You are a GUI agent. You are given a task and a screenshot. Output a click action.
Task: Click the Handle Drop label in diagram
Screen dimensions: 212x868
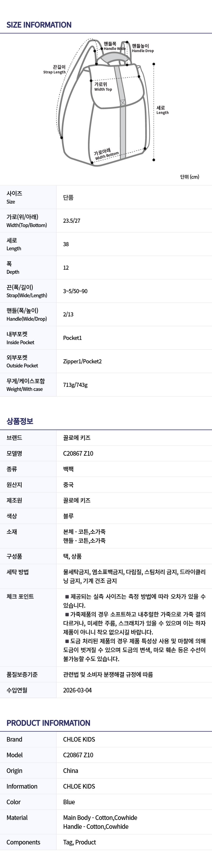[142, 48]
